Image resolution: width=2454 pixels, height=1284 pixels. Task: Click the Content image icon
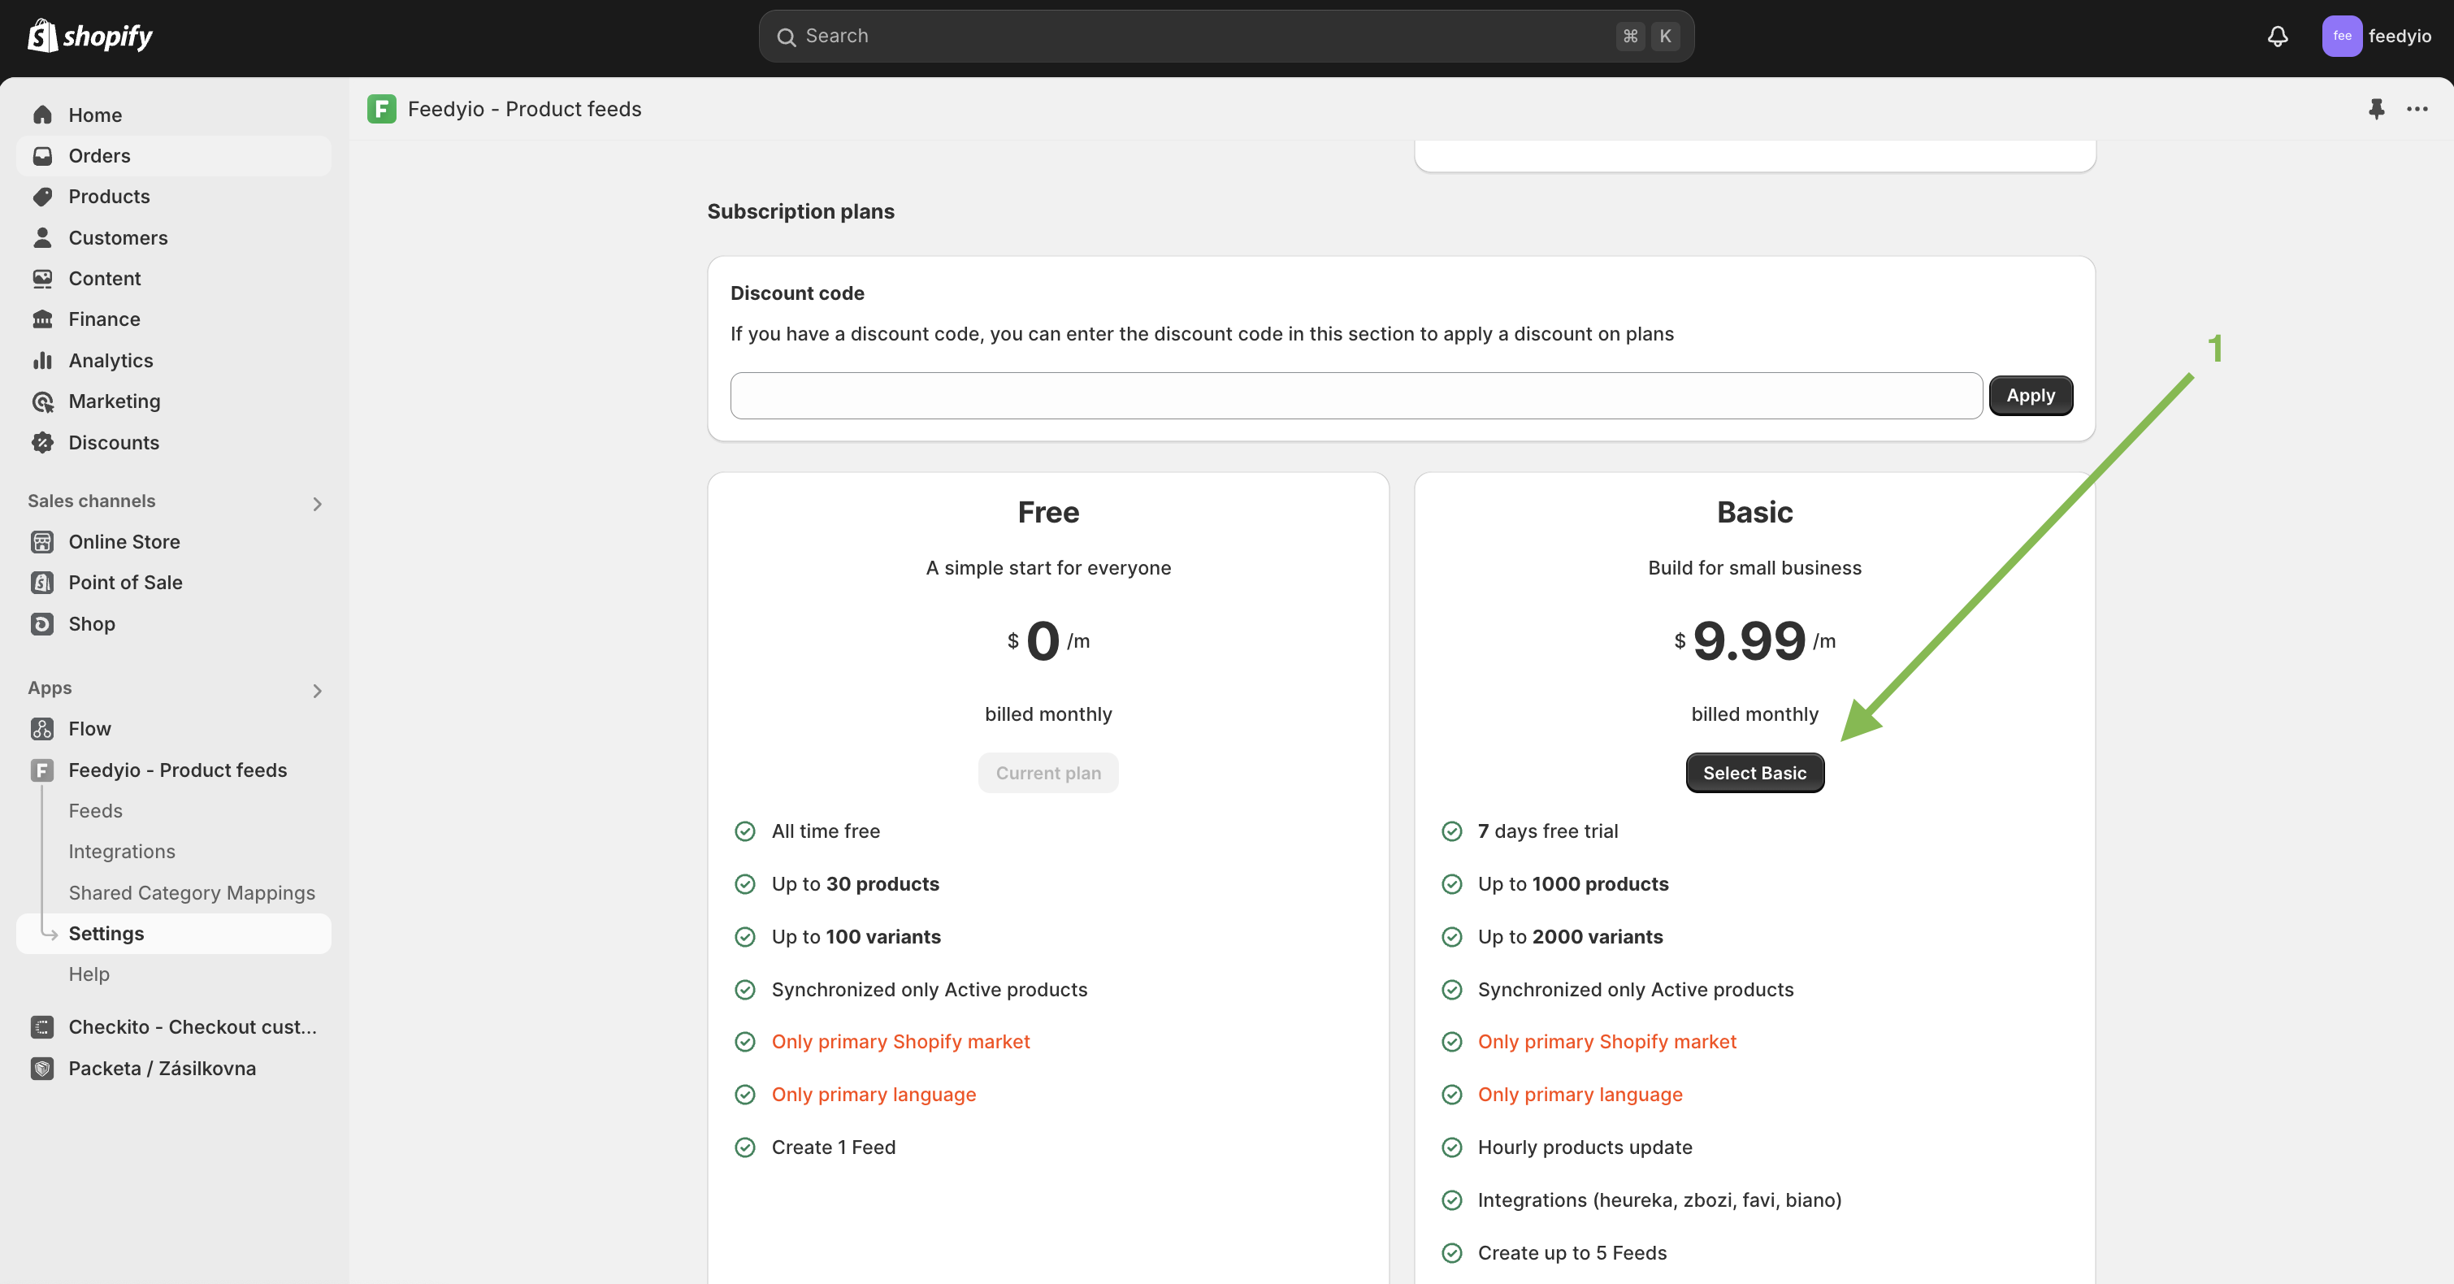(42, 278)
